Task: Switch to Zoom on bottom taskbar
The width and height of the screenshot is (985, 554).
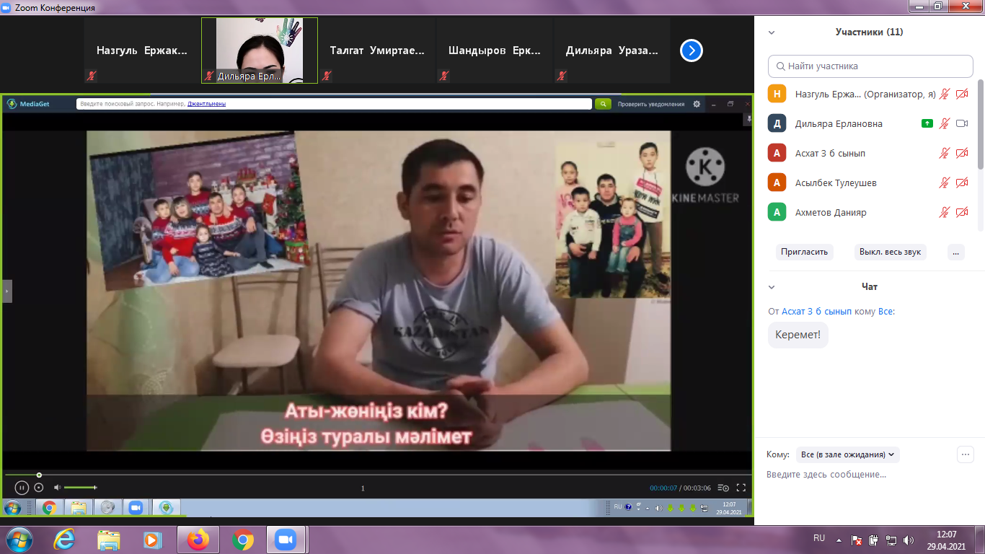Action: [x=286, y=540]
